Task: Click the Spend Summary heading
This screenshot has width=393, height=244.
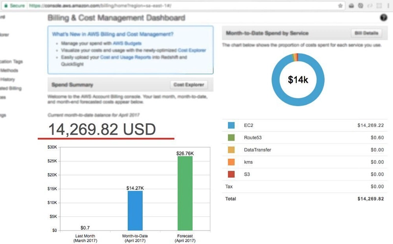Action: (72, 85)
